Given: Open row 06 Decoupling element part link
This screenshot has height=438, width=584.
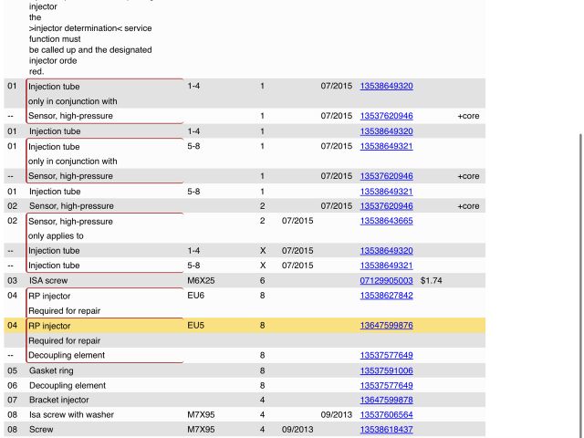Looking at the screenshot, I should (x=386, y=385).
